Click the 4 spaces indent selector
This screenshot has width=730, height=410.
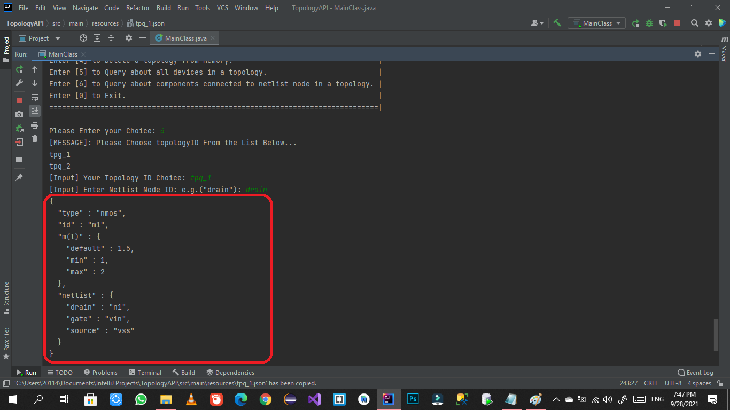[x=699, y=383]
